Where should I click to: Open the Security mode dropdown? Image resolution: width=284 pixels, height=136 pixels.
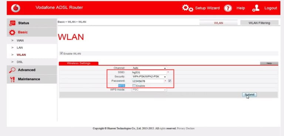[x=149, y=77]
